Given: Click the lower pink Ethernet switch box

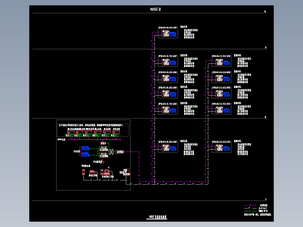Looking at the screenshot, I should [x=103, y=155].
